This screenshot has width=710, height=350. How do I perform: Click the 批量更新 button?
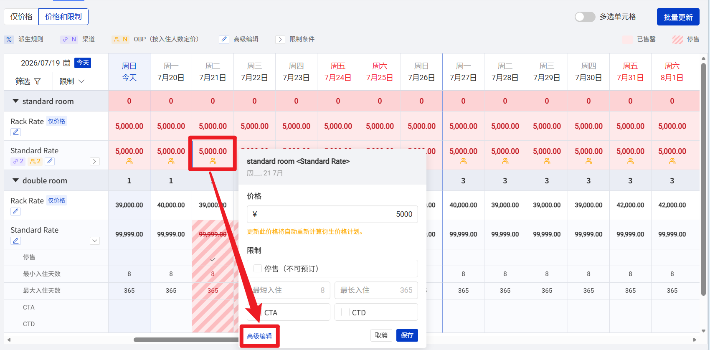[x=678, y=17]
